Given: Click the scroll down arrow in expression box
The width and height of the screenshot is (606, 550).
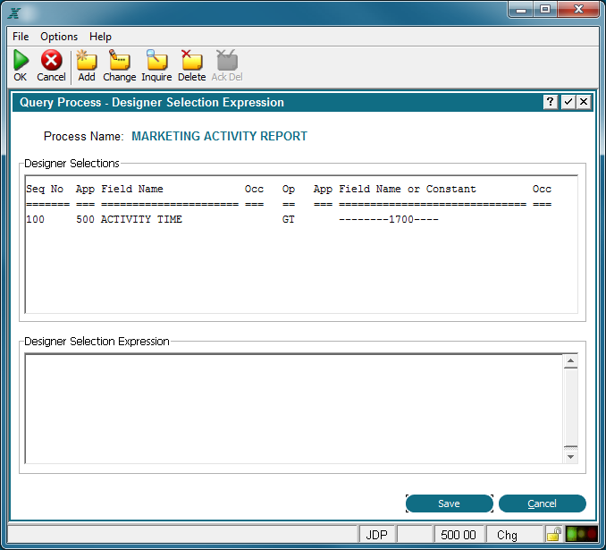Looking at the screenshot, I should 570,457.
